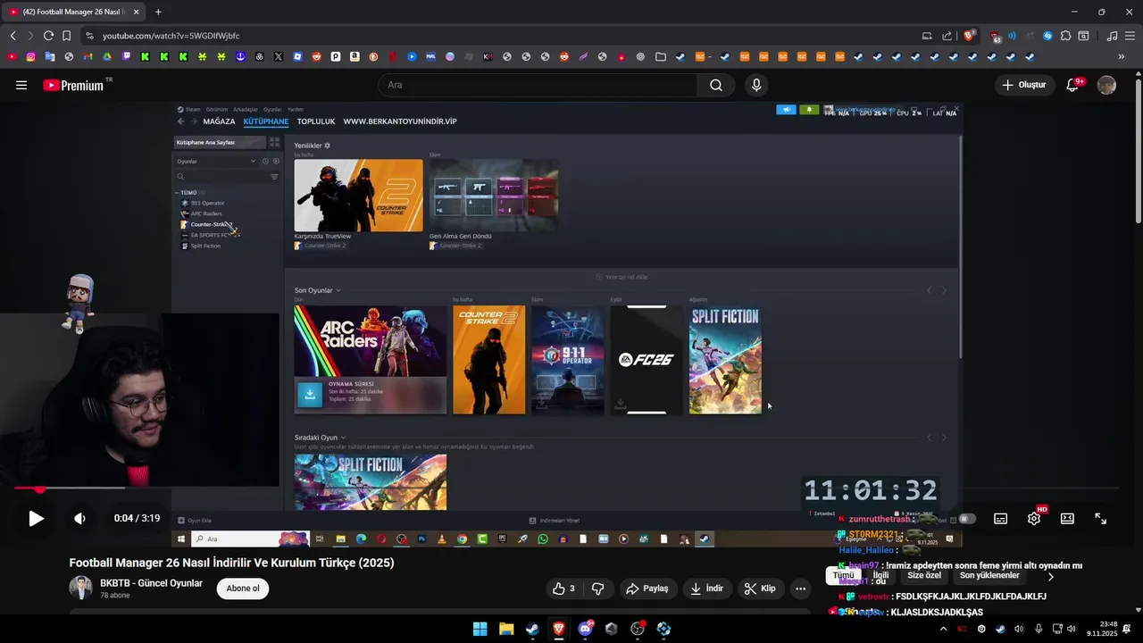The image size is (1143, 643).
Task: Click the Oluştur create button
Action: click(x=1023, y=85)
